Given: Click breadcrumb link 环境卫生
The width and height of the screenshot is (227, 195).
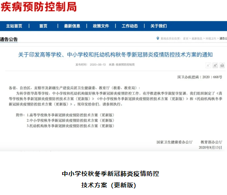Looking at the screenshot, I should 211,38.
